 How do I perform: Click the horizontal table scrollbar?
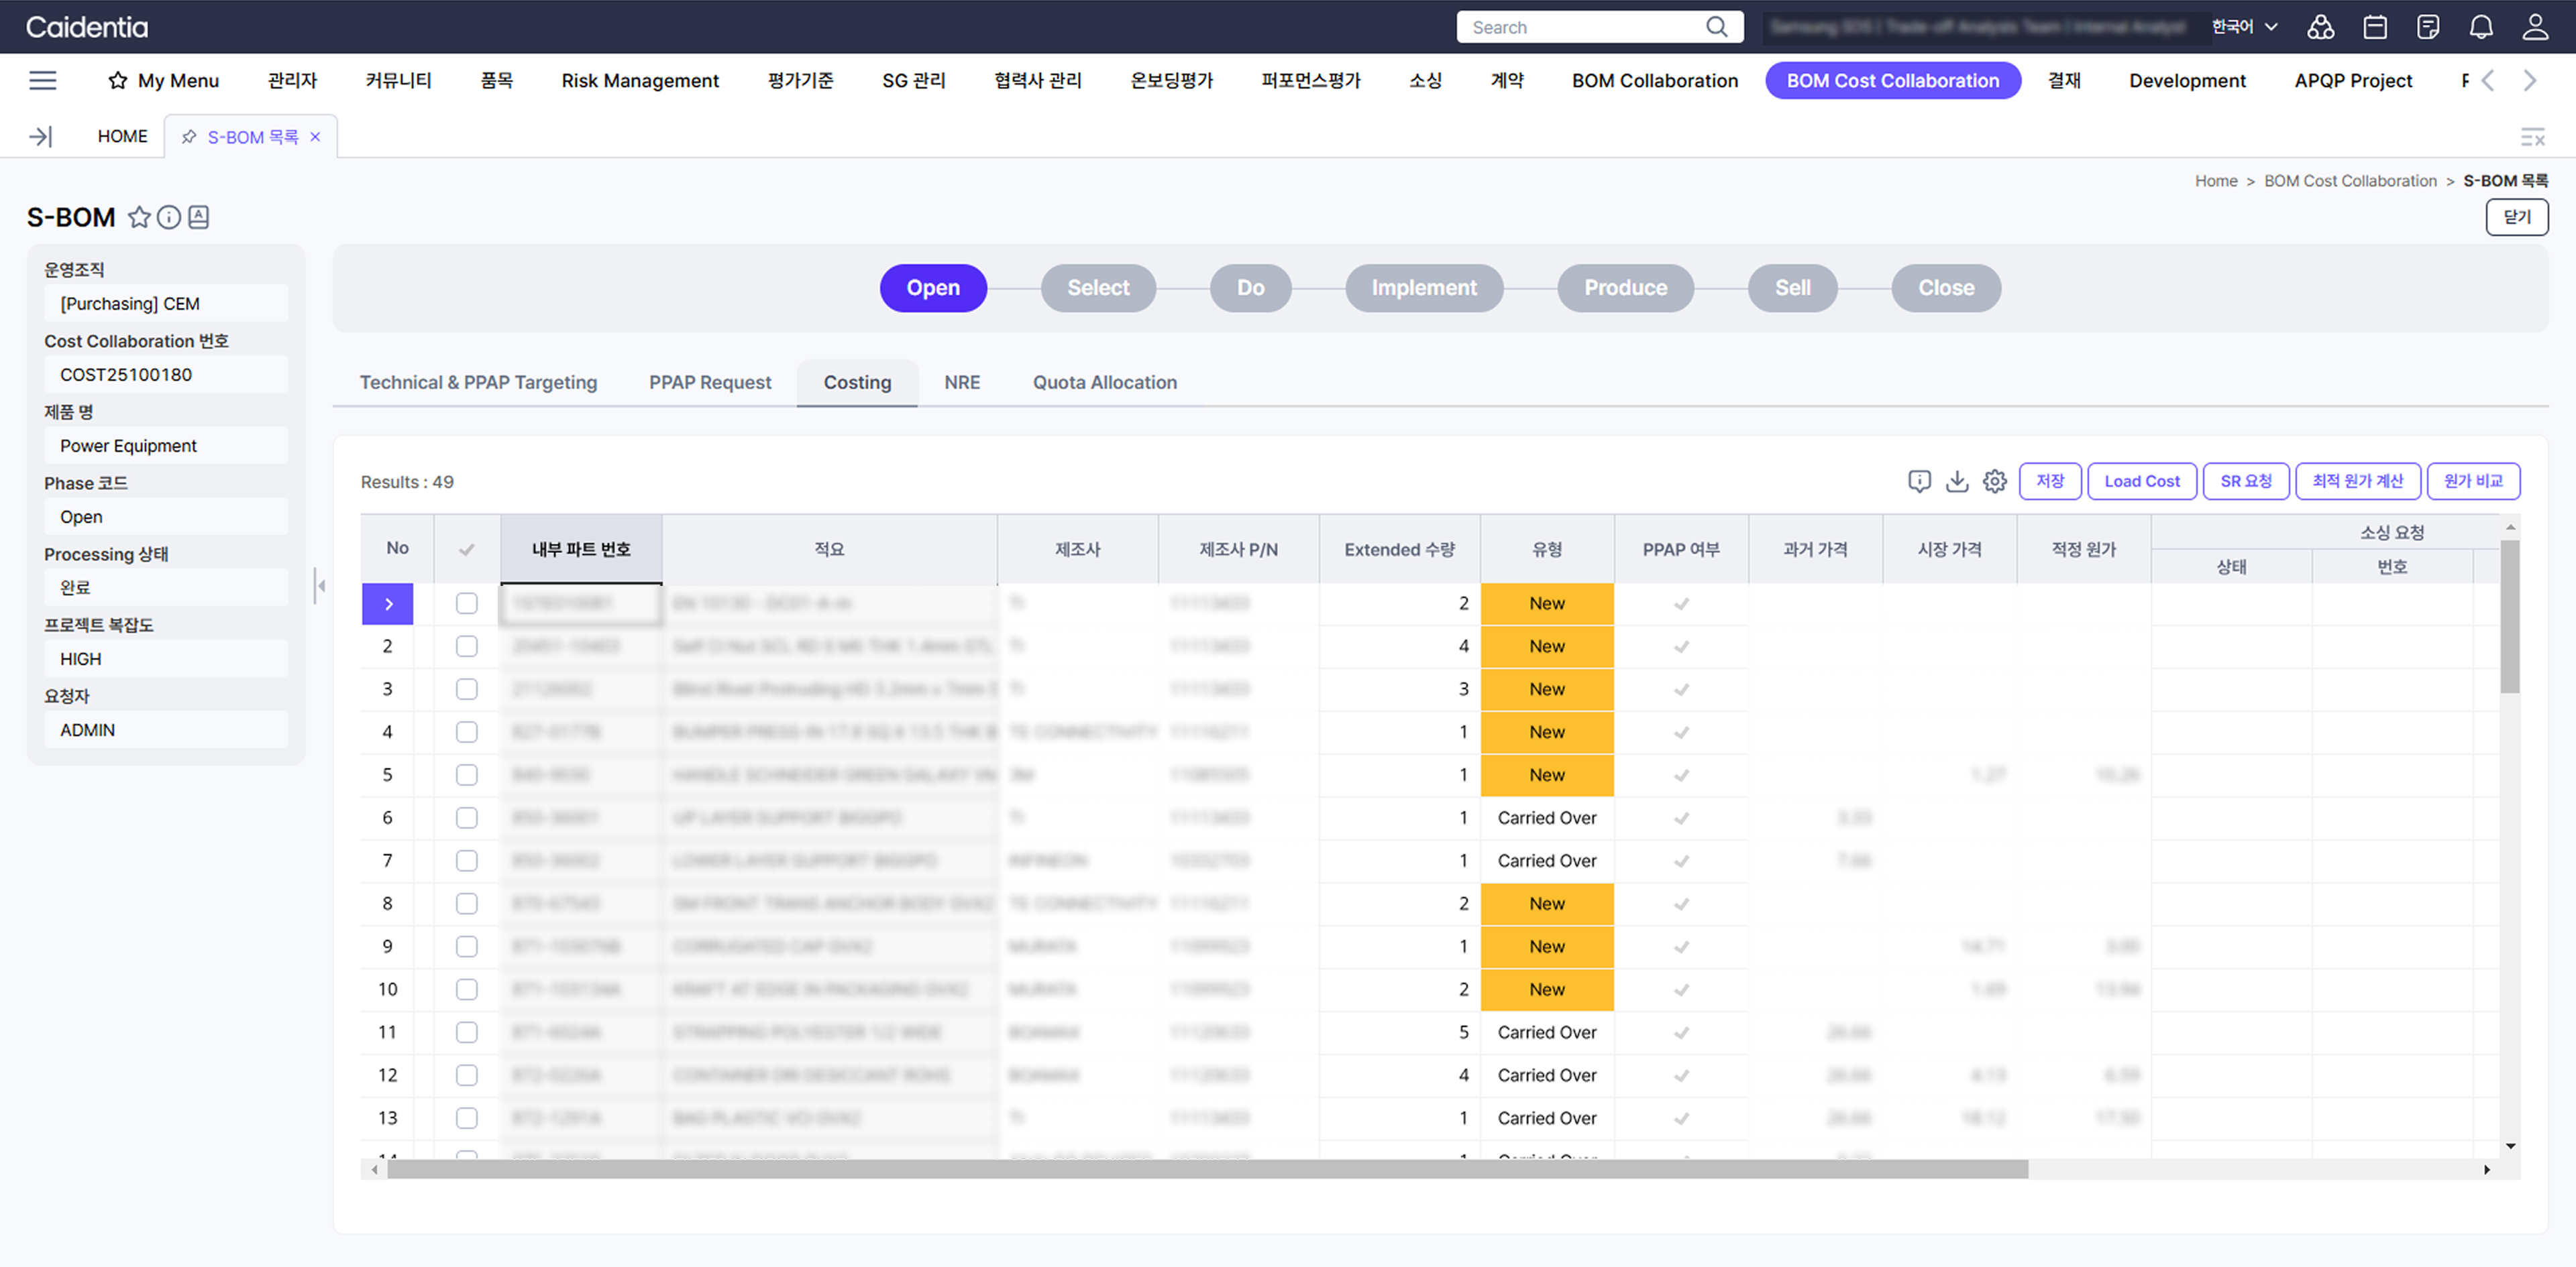coord(1207,1169)
